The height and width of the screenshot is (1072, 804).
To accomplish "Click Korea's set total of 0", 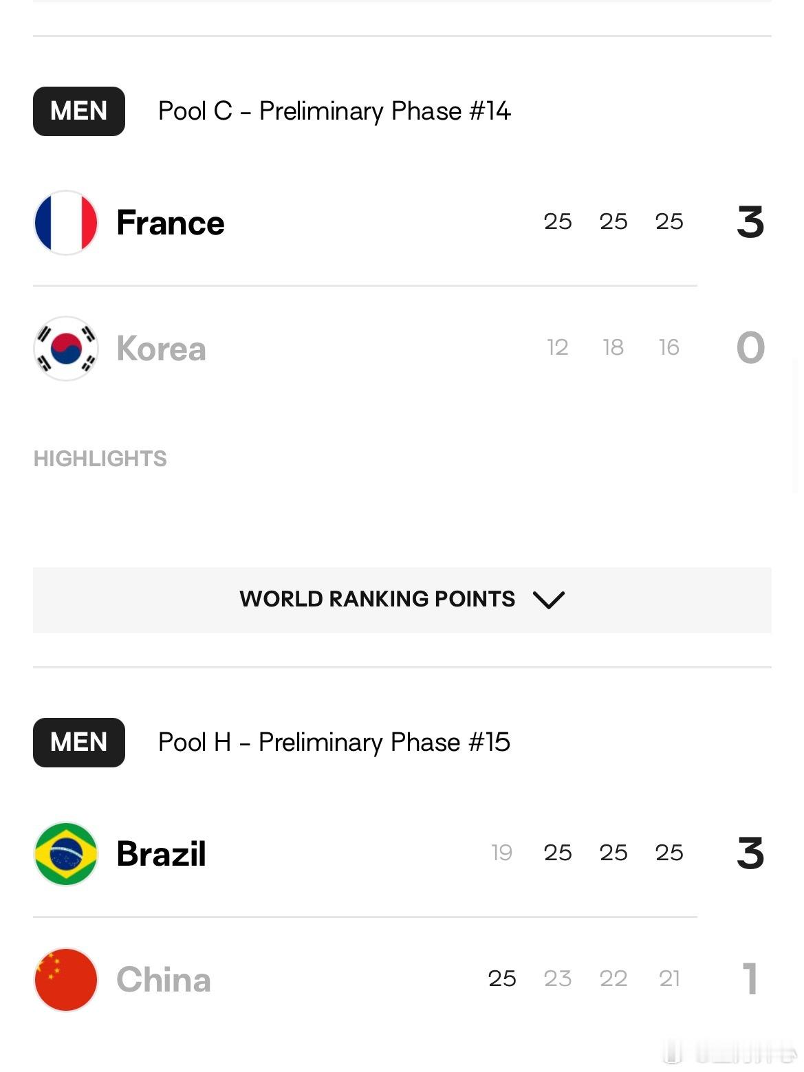I will [750, 348].
